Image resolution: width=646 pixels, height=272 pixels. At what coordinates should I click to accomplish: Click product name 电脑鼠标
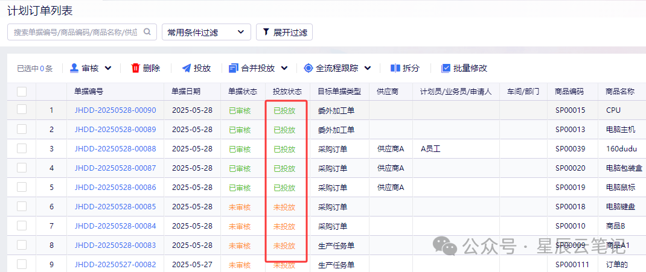pyautogui.click(x=621, y=188)
